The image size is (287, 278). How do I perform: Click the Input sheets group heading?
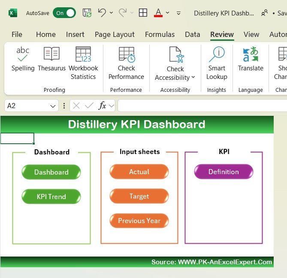point(140,152)
